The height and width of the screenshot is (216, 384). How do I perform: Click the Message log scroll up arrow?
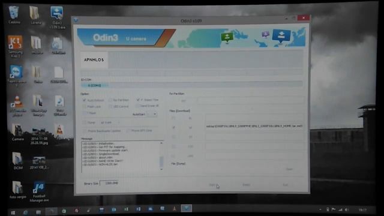click(x=161, y=143)
